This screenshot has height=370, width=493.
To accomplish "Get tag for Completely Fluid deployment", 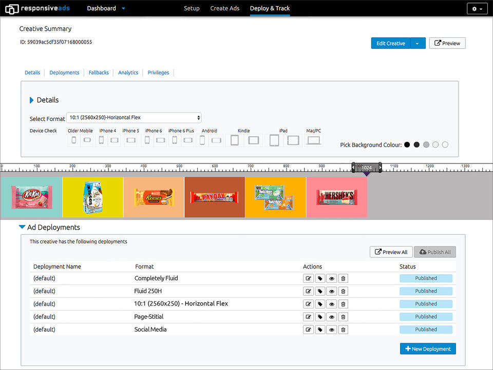I will [320, 278].
